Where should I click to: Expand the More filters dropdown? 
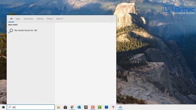pos(59,19)
